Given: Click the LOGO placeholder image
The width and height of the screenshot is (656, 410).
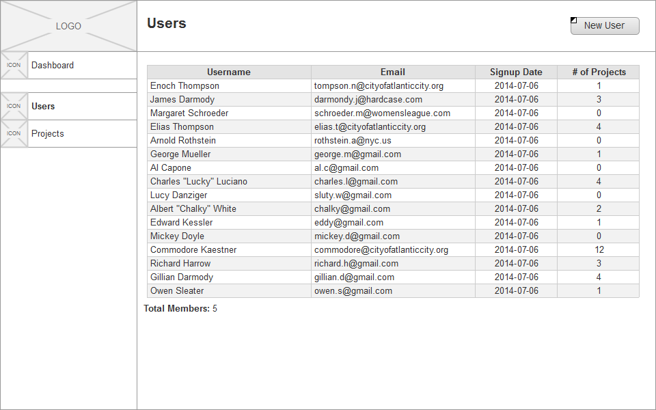Looking at the screenshot, I should coord(68,26).
